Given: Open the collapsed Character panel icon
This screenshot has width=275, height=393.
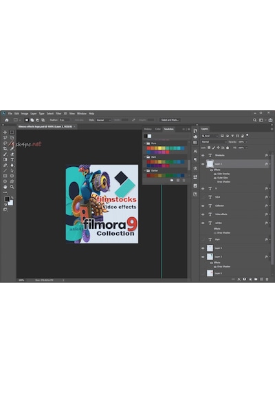Looking at the screenshot, I should pyautogui.click(x=195, y=152).
